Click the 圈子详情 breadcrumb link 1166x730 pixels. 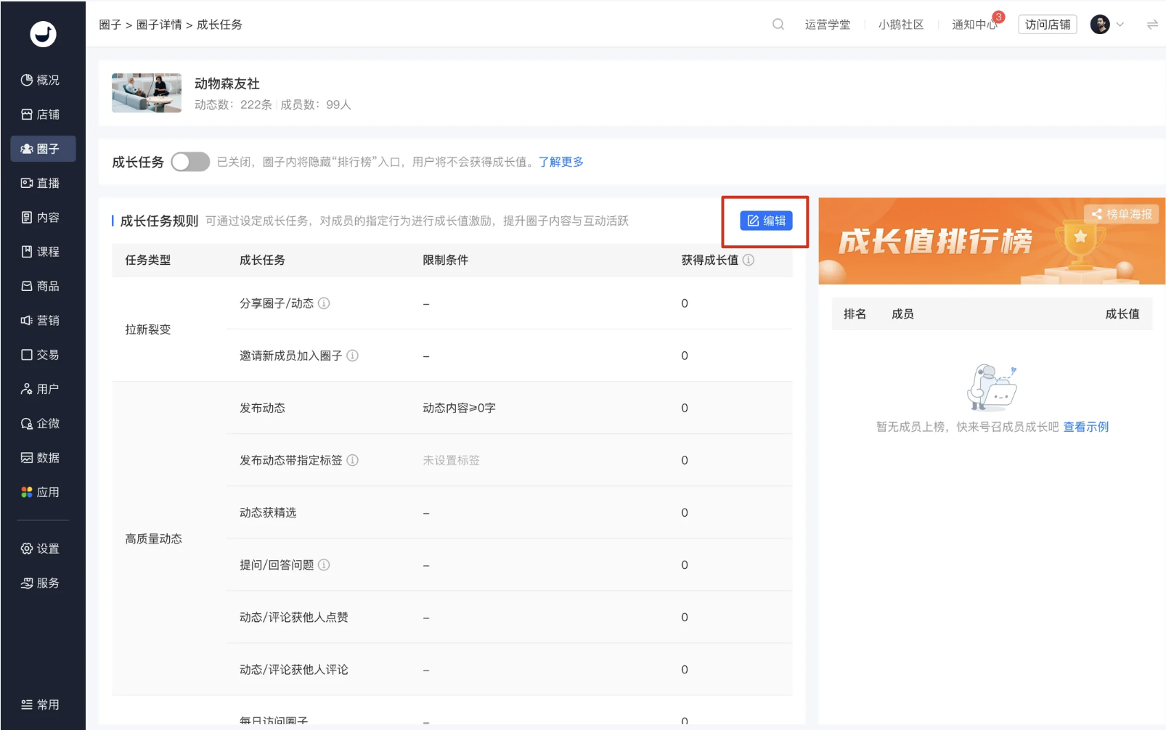[159, 25]
